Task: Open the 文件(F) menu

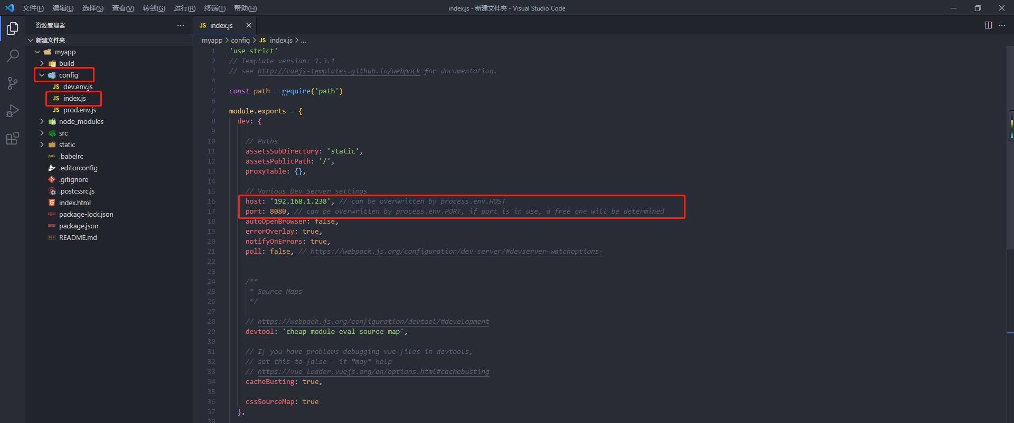Action: (33, 8)
